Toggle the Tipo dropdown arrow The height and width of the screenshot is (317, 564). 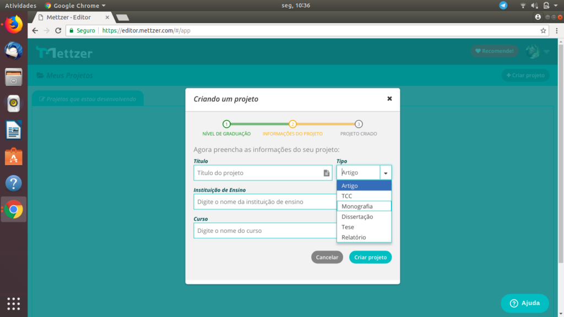pyautogui.click(x=386, y=173)
